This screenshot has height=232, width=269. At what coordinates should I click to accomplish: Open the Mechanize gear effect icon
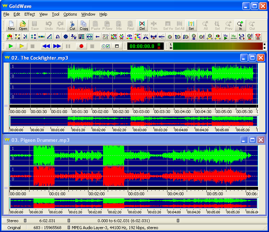(66, 37)
